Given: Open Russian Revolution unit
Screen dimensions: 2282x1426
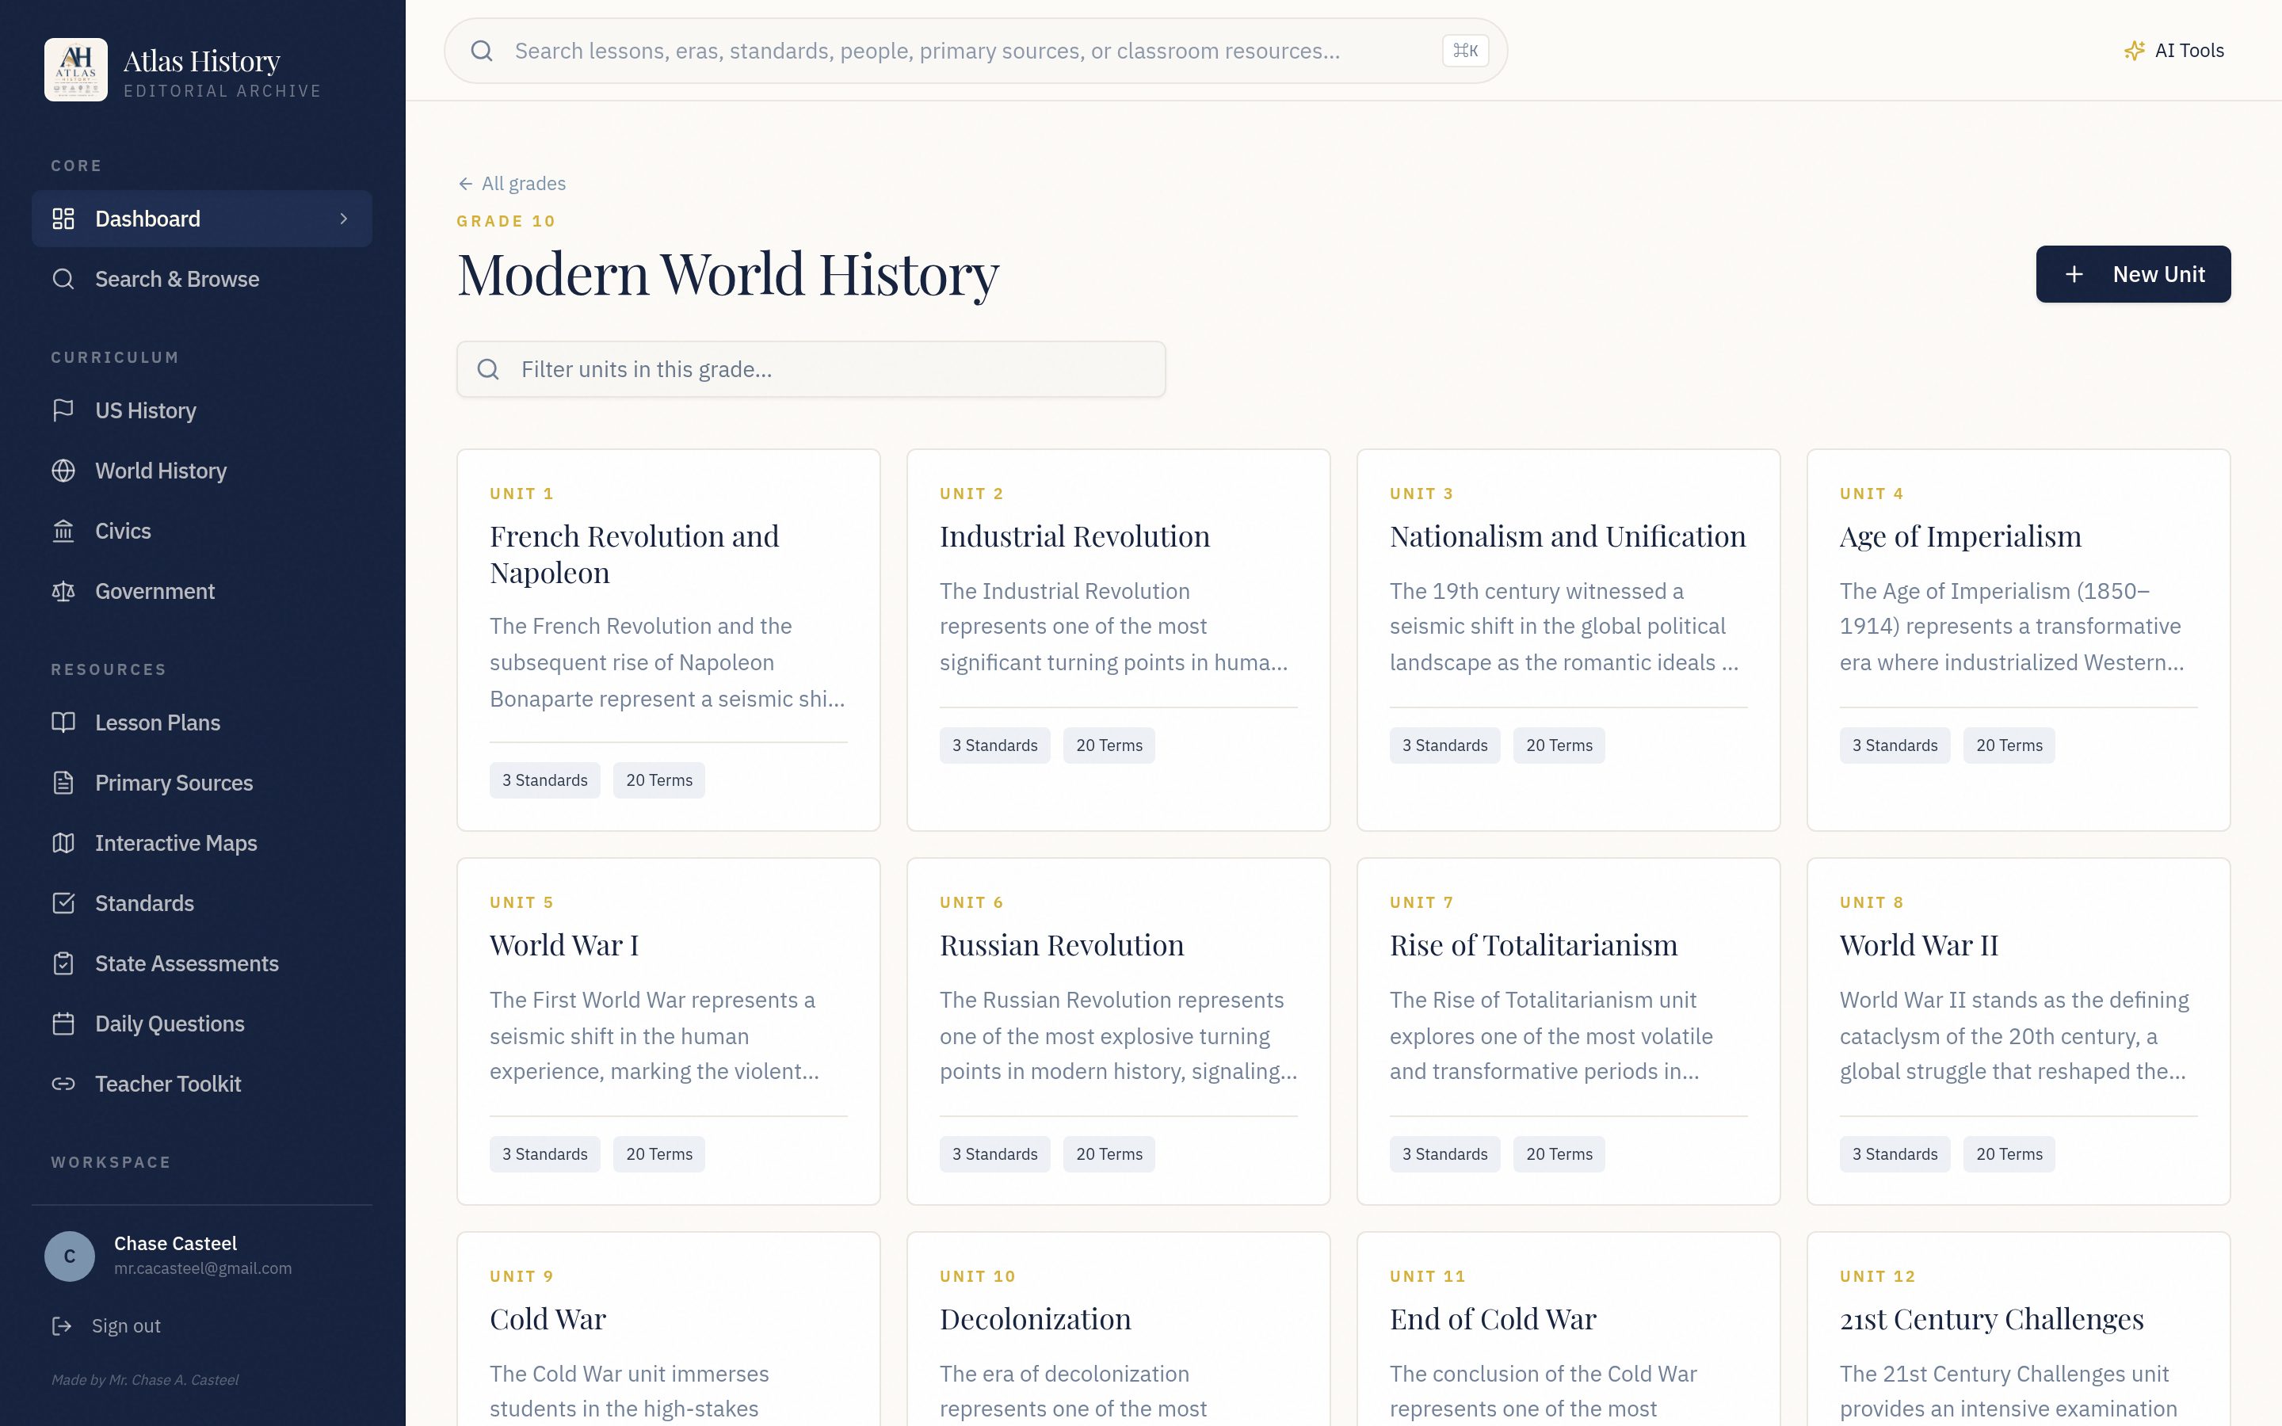Looking at the screenshot, I should click(x=1118, y=1031).
